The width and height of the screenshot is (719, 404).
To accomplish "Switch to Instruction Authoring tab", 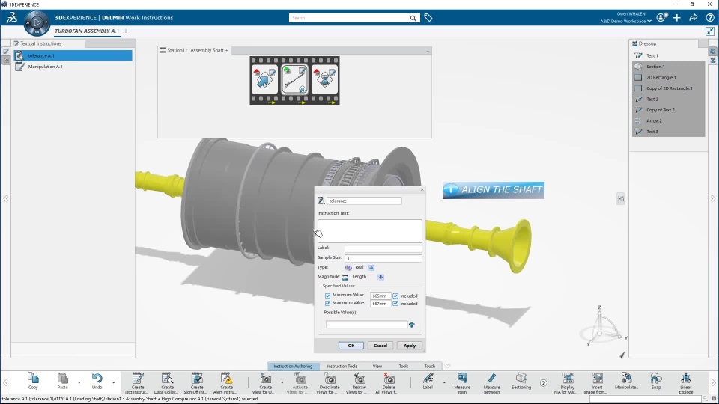I will 293,366.
